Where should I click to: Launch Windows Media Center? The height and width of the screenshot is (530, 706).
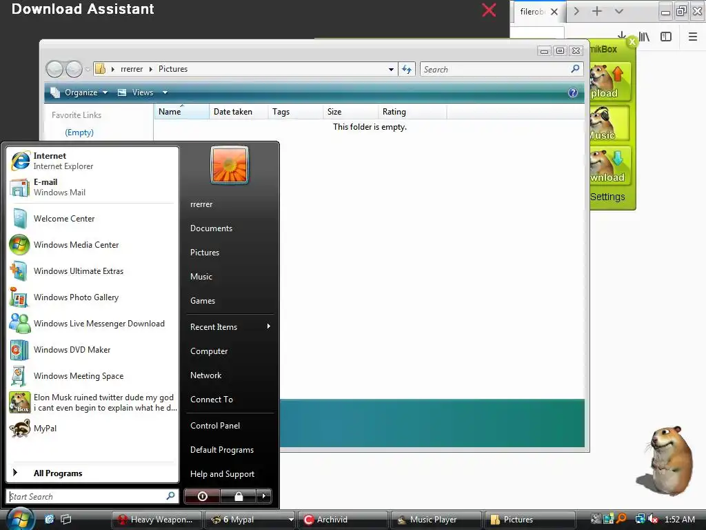(x=92, y=245)
